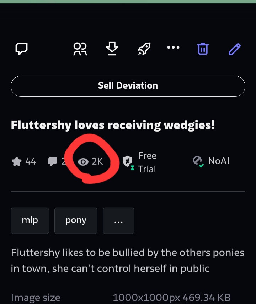256x304 pixels.
Task: Select the 2K views count
Action: click(97, 161)
